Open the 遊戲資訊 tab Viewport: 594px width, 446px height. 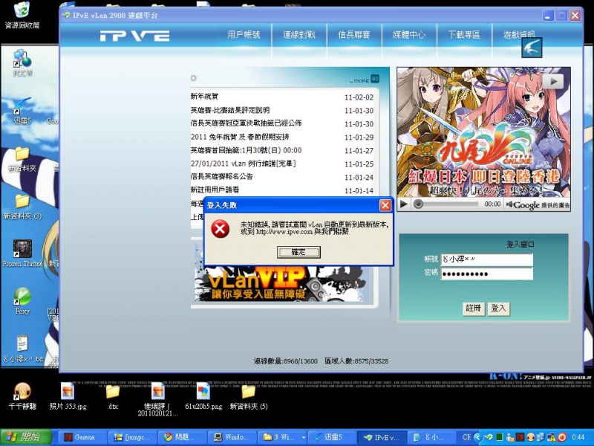519,35
